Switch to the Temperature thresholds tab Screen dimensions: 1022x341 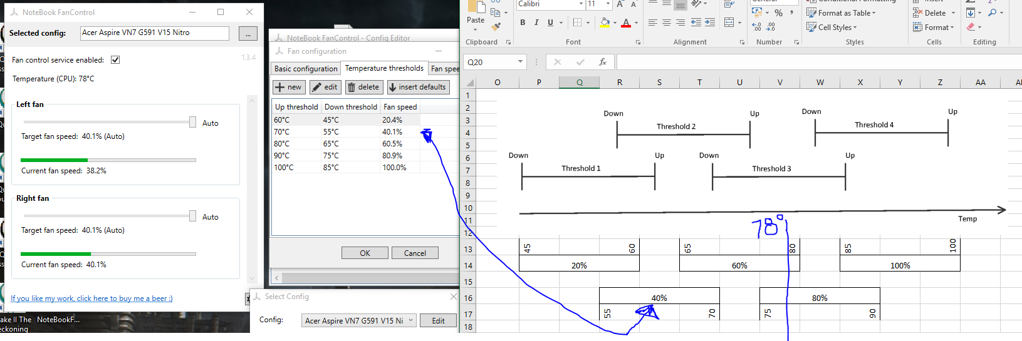pyautogui.click(x=384, y=68)
